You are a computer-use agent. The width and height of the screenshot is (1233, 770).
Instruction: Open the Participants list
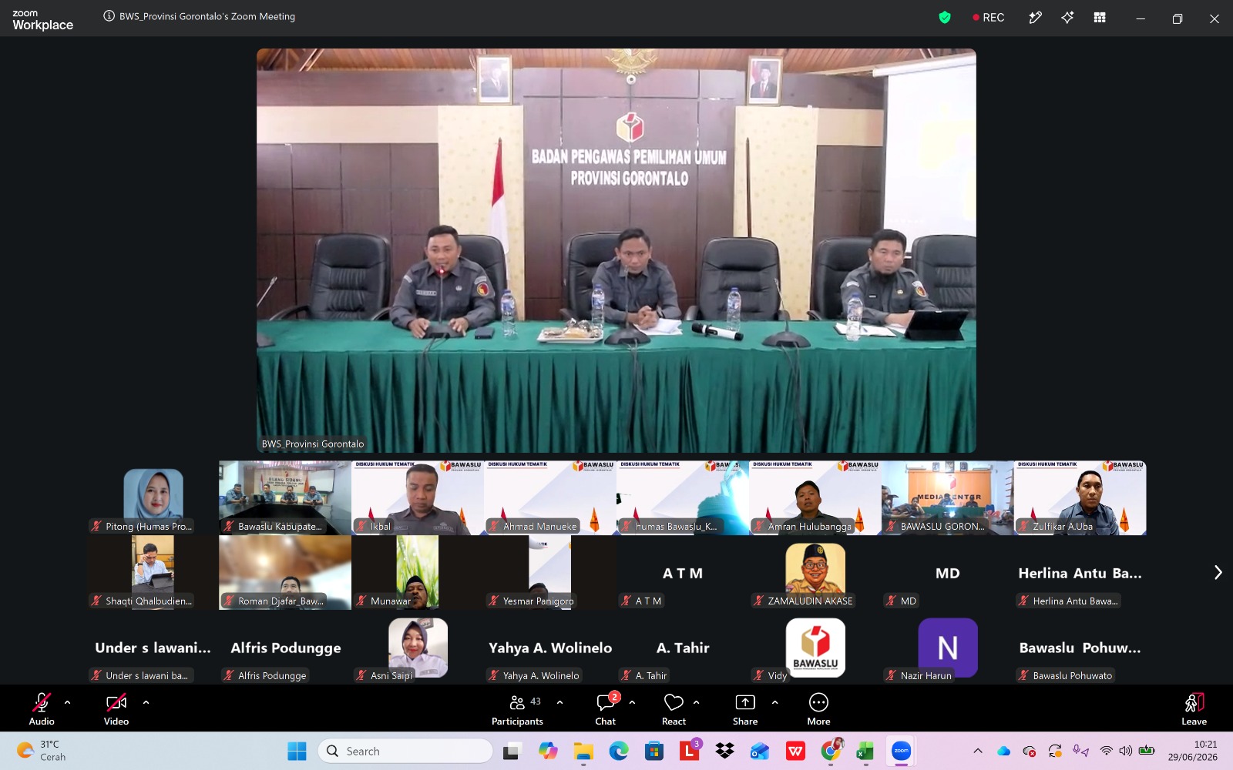tap(517, 709)
